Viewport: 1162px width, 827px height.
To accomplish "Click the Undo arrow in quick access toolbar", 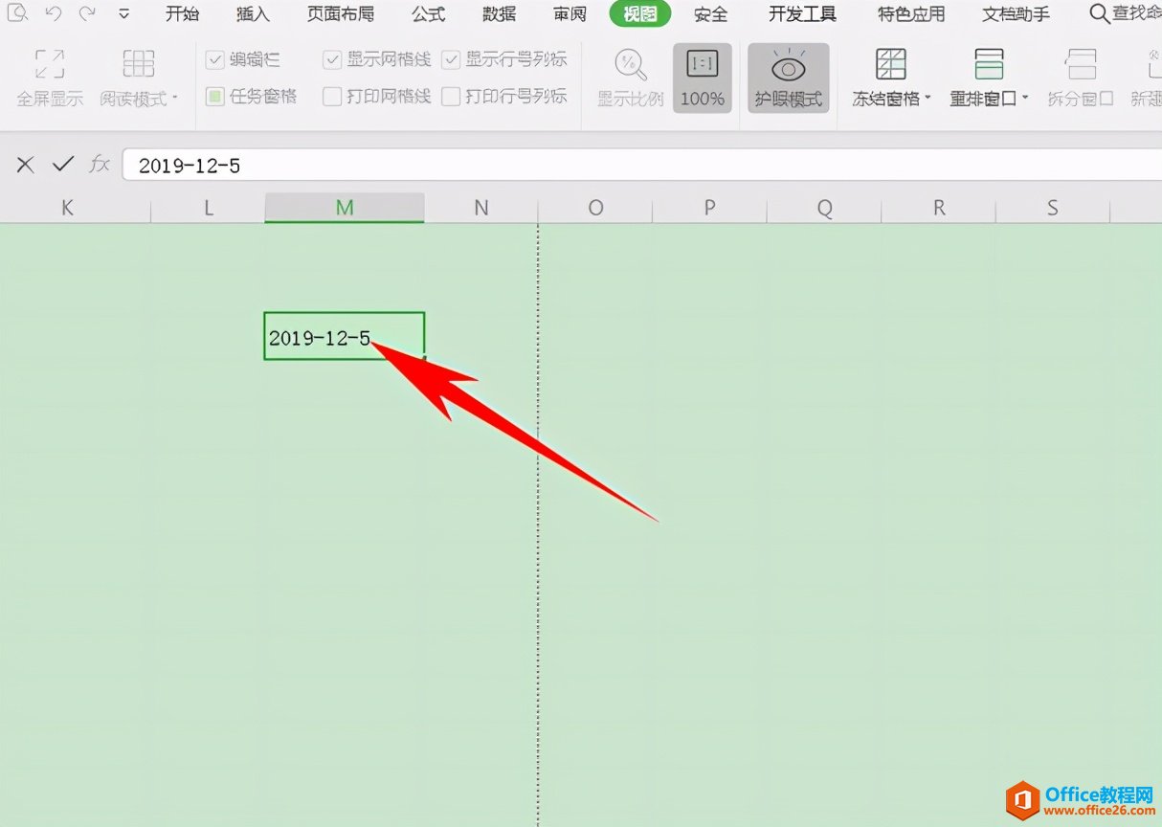I will tap(54, 13).
